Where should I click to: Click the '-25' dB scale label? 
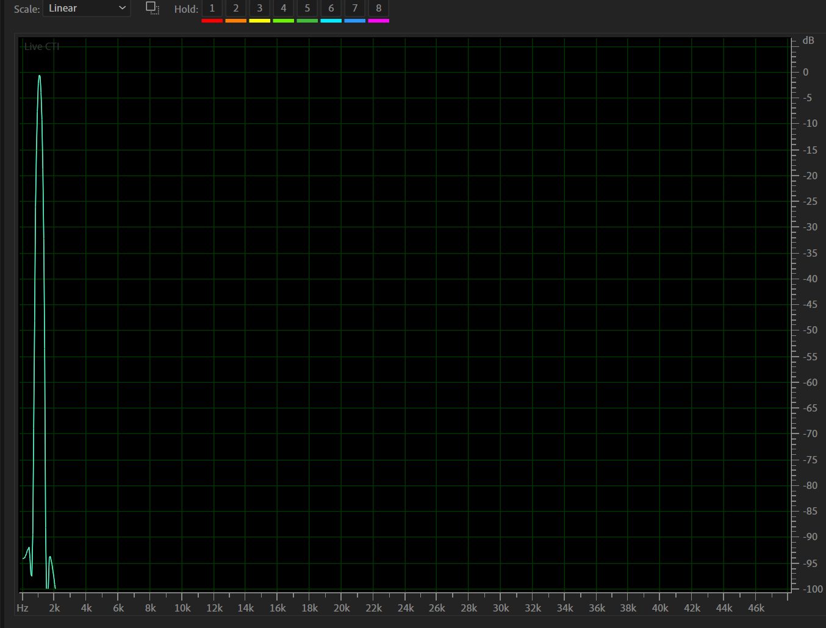tap(810, 201)
